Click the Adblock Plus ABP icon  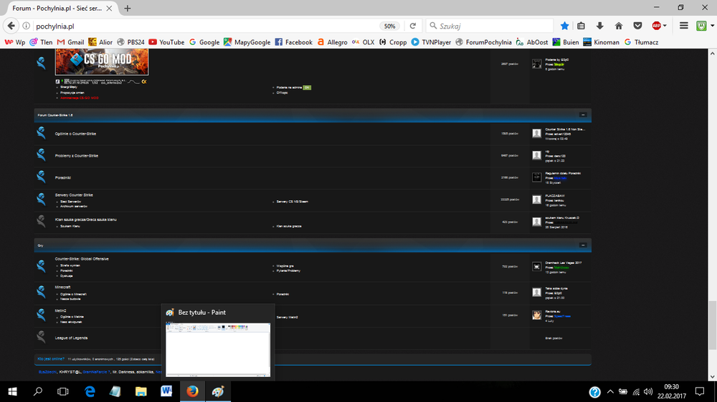pyautogui.click(x=657, y=26)
